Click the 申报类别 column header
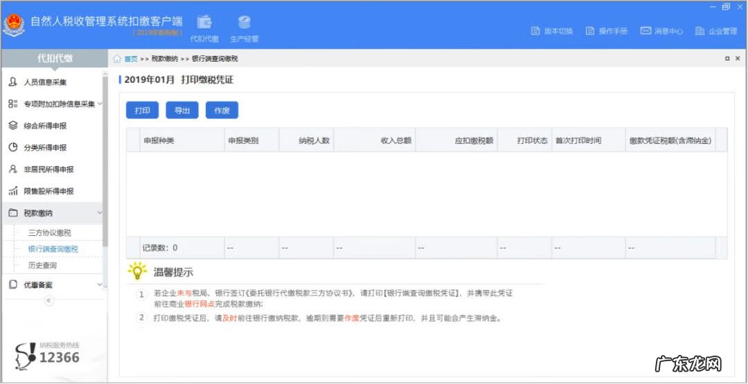 click(x=252, y=140)
